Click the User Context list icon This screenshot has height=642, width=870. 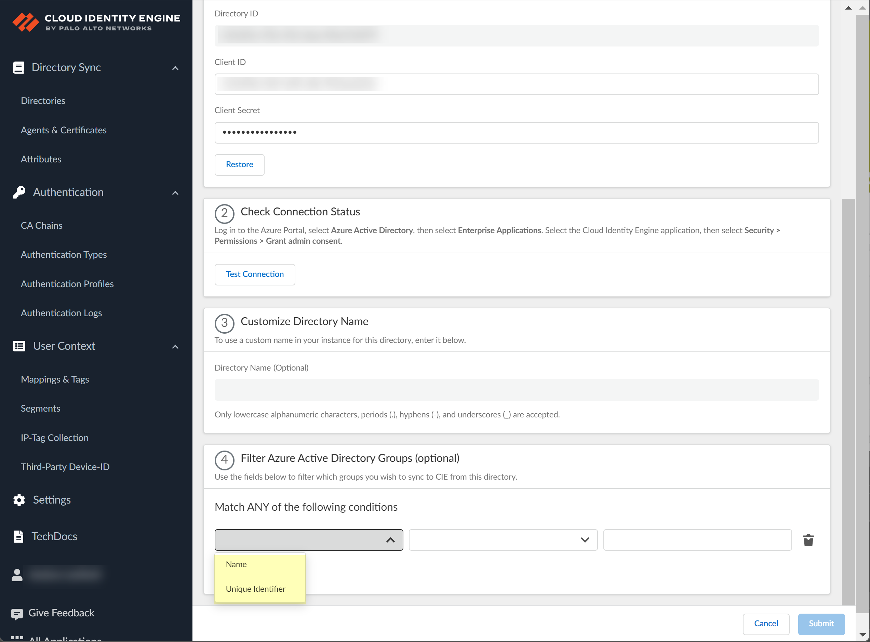(19, 346)
